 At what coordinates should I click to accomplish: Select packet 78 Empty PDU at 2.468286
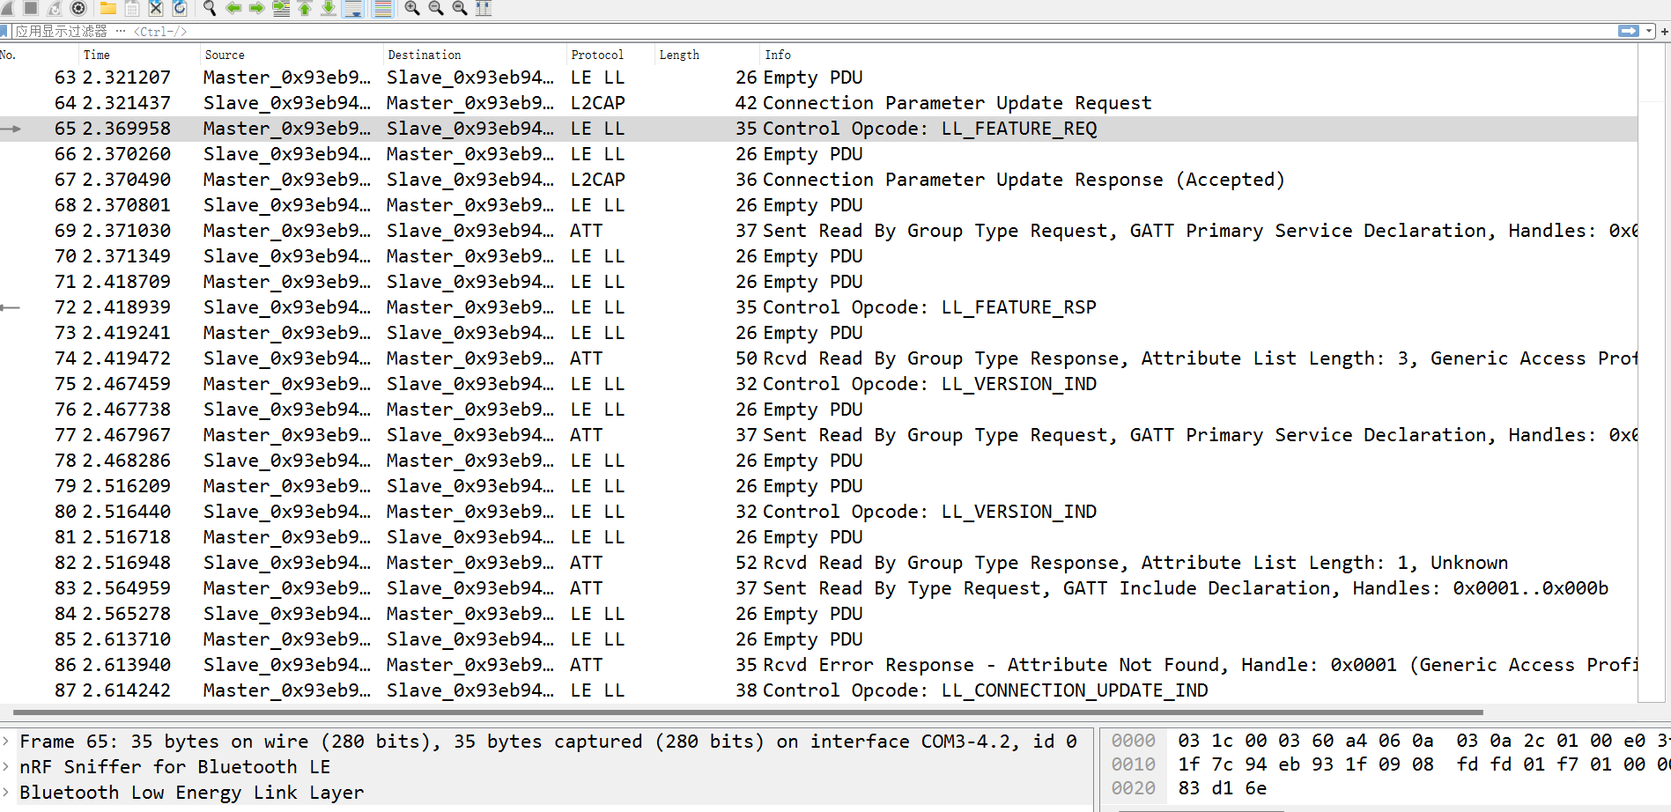coord(818,461)
